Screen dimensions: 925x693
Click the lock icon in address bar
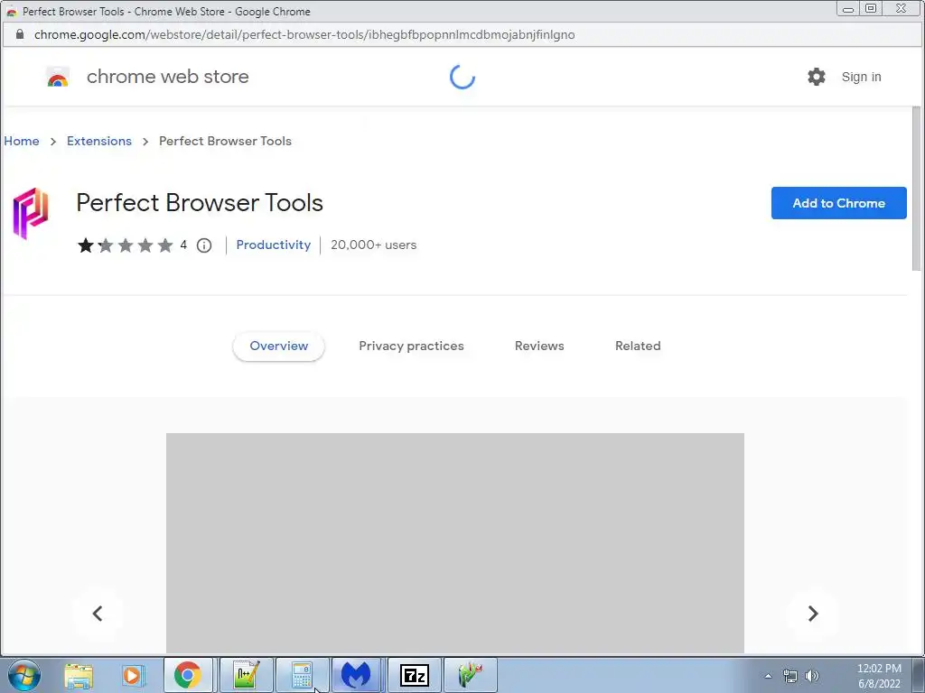(20, 34)
